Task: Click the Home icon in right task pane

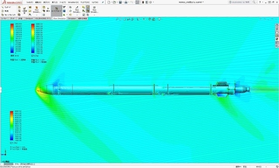Action: [277, 26]
